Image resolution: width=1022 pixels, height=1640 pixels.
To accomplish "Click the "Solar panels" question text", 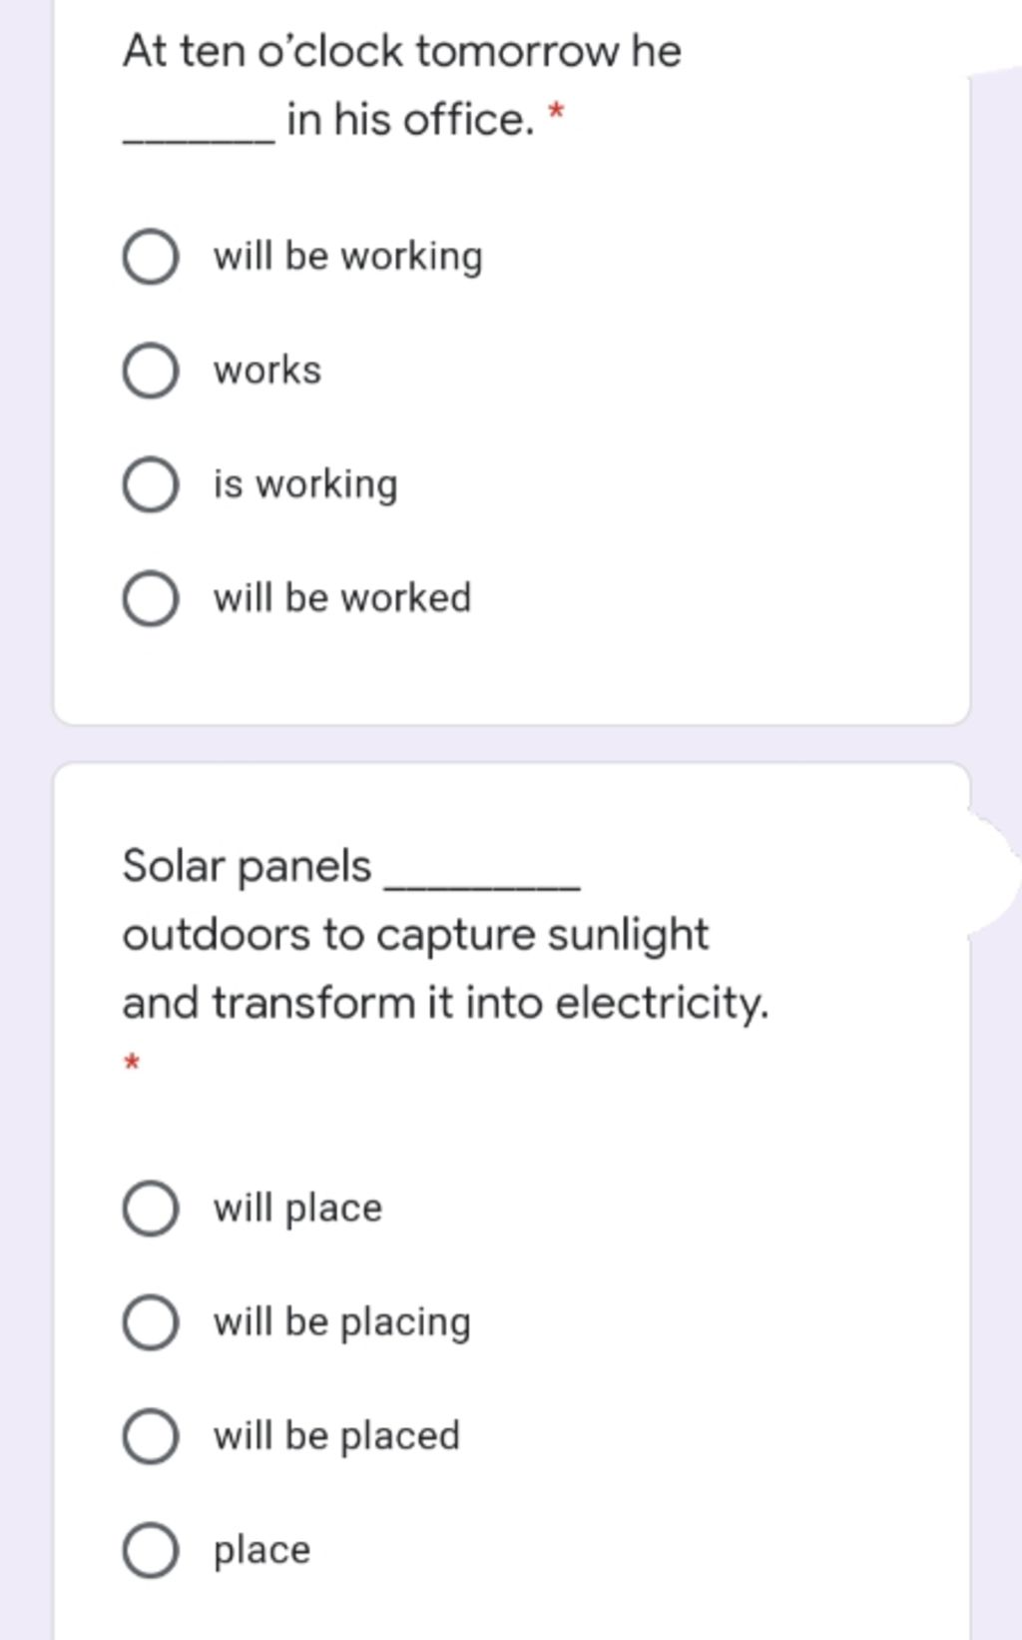I will 247,866.
